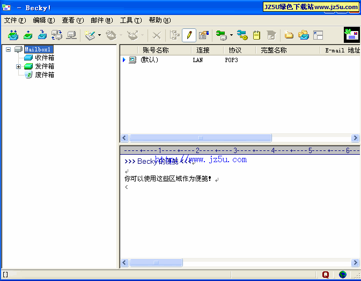Click the account list horizontal scrollbar thumb

(201, 138)
